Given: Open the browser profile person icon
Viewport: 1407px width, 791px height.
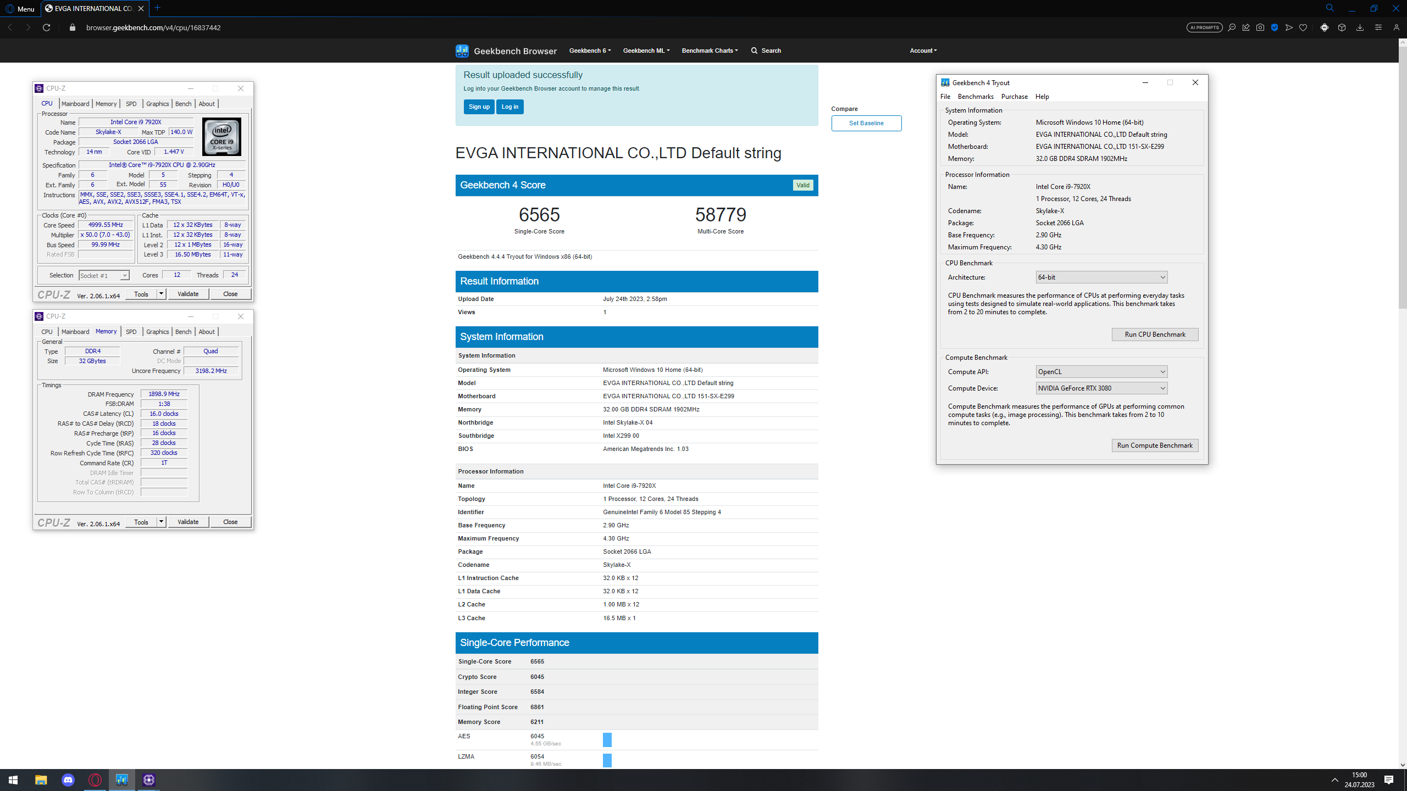Looking at the screenshot, I should click(x=1396, y=27).
